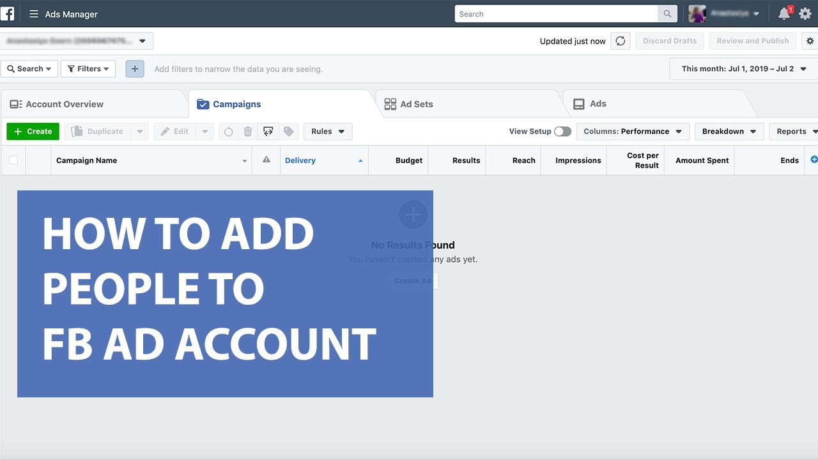Open the date range This month dropdown
Viewport: 818px width, 460px height.
click(x=743, y=69)
